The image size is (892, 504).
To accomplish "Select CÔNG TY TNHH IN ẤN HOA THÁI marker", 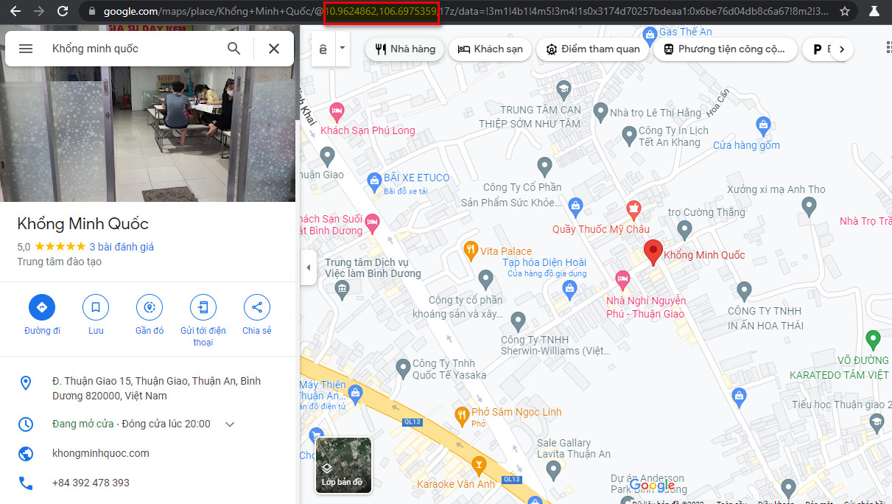I will (x=745, y=290).
